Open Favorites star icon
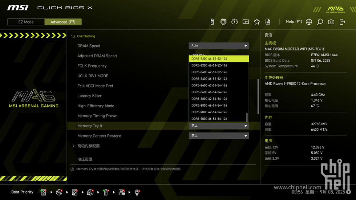Image resolution: width=356 pixels, height=200 pixels. (x=256, y=22)
